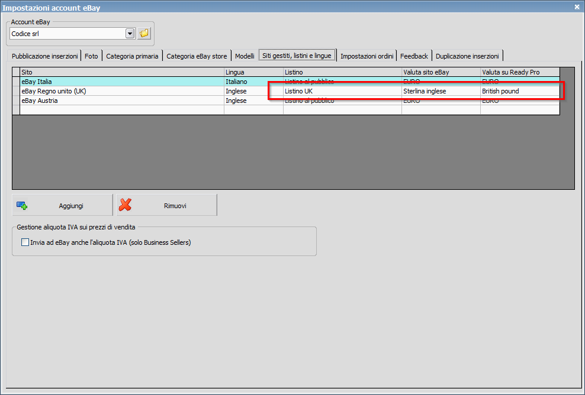Click the Listino UK cell
The height and width of the screenshot is (395, 585).
[342, 91]
